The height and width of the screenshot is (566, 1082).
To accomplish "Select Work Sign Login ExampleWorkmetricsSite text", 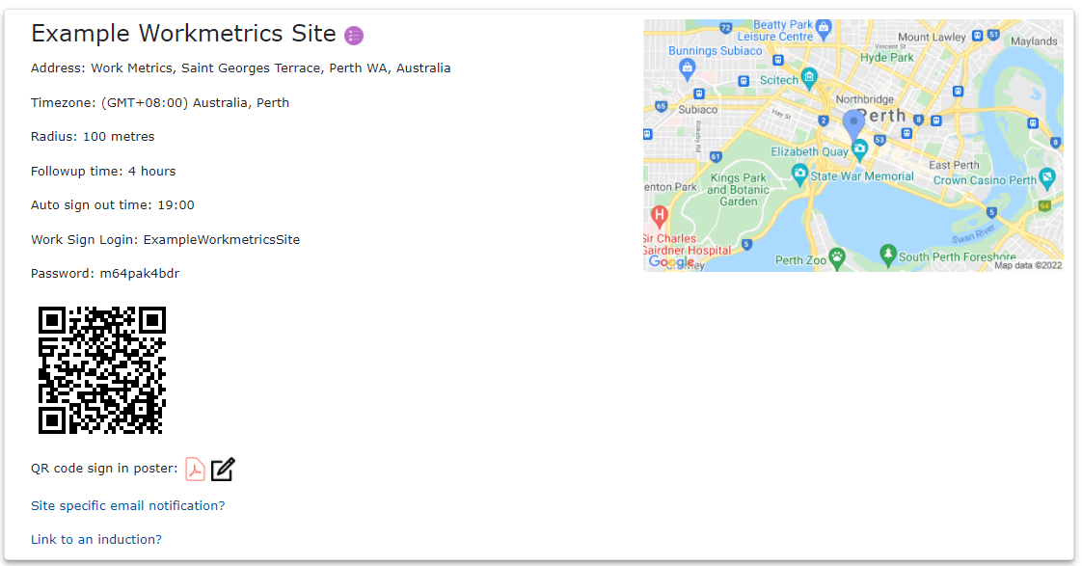I will pyautogui.click(x=166, y=239).
